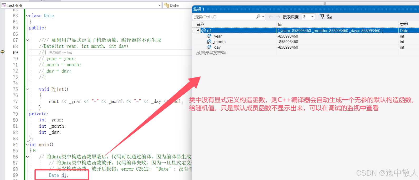Click '//_month = month;' comment on line 71
This screenshot has width=419, height=180.
tap(60, 65)
